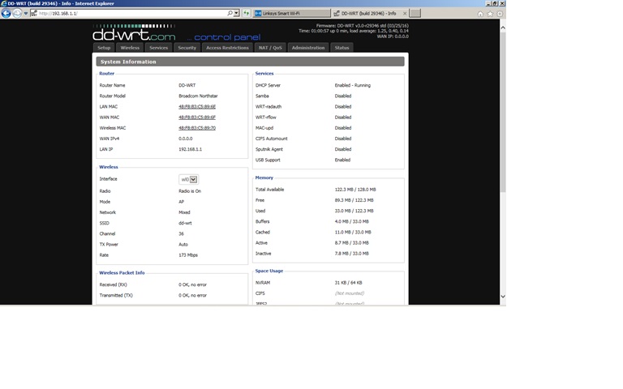Open the Wireless tab in dd-wrt menu

click(x=130, y=48)
